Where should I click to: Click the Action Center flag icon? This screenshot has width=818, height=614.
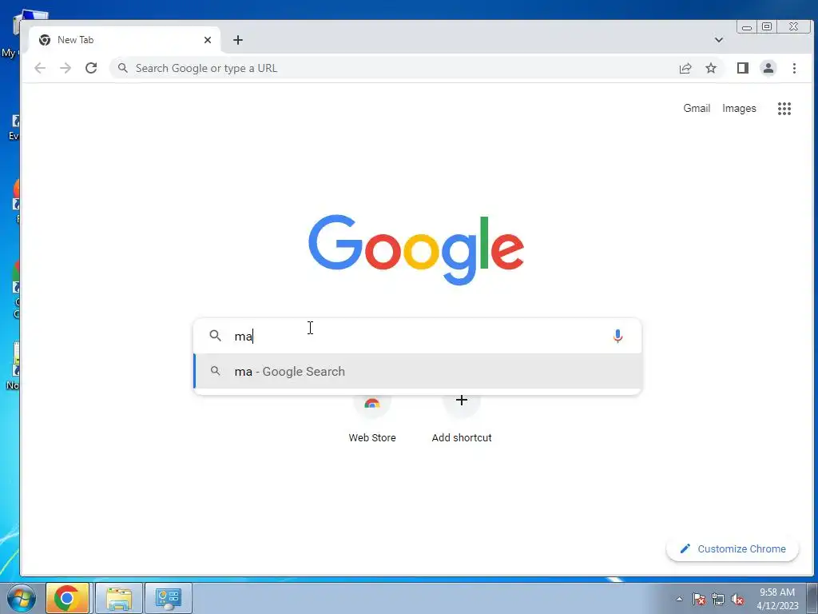(699, 600)
